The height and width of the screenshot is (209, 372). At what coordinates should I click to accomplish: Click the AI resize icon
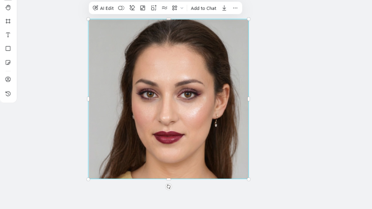[153, 8]
